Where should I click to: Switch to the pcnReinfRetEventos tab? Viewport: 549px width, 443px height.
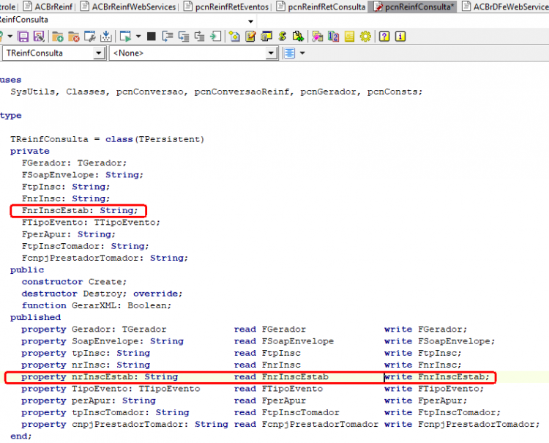coord(226,7)
